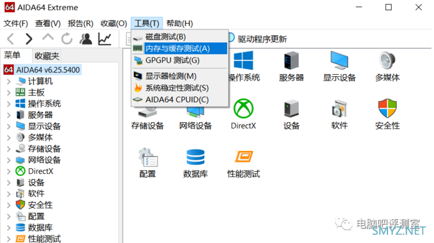Expand the DirectX tree node
The width and height of the screenshot is (434, 243).
point(9,171)
